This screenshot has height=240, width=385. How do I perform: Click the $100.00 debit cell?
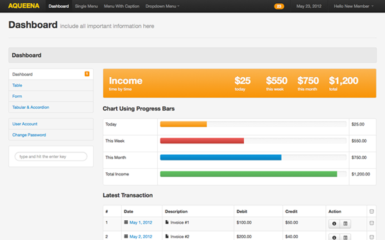(244, 222)
